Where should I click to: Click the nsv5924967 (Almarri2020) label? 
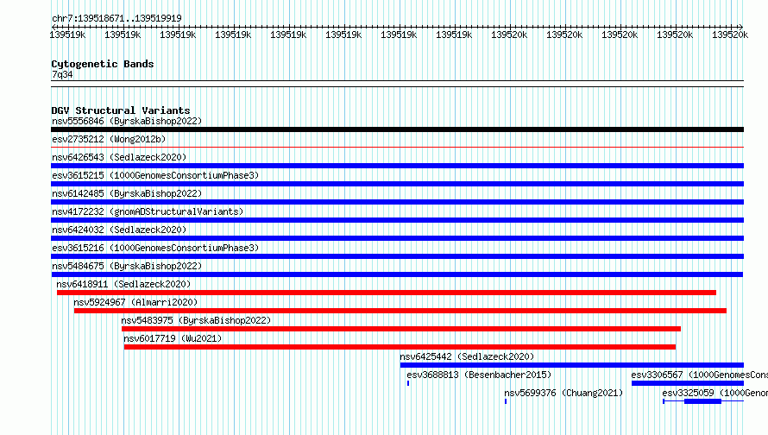pos(135,302)
